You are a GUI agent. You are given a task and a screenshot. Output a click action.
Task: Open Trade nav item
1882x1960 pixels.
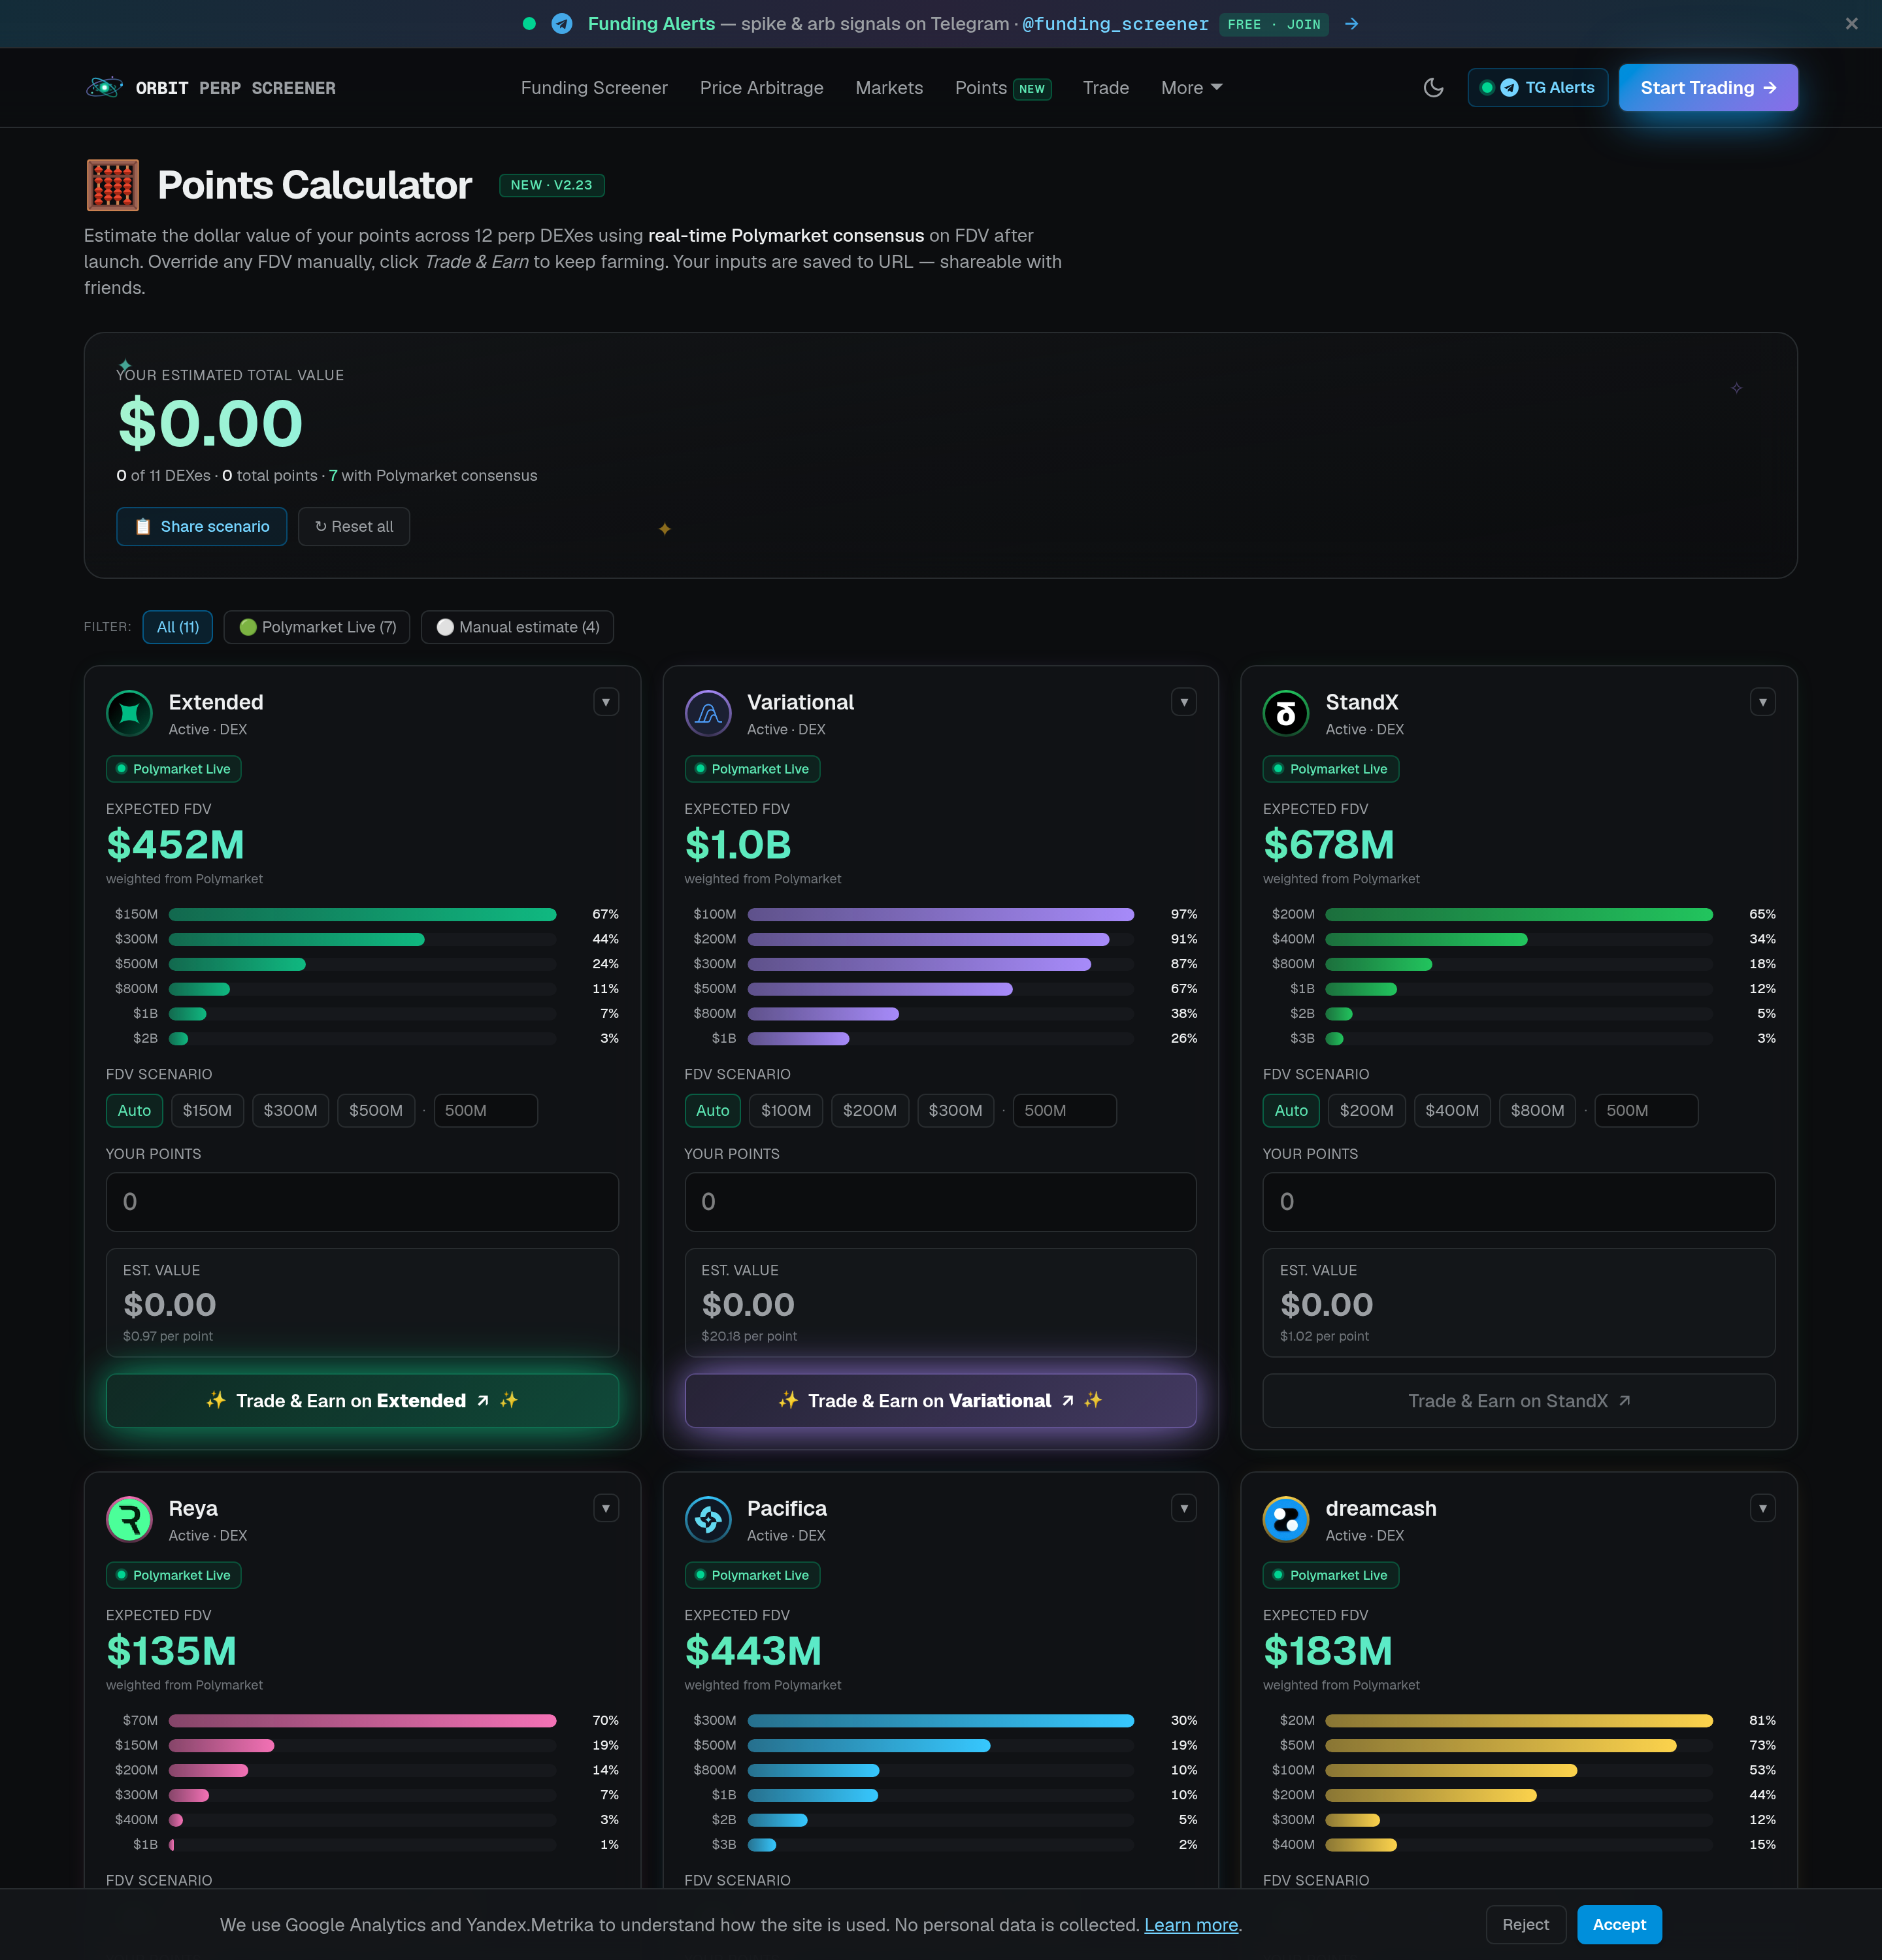click(x=1106, y=88)
